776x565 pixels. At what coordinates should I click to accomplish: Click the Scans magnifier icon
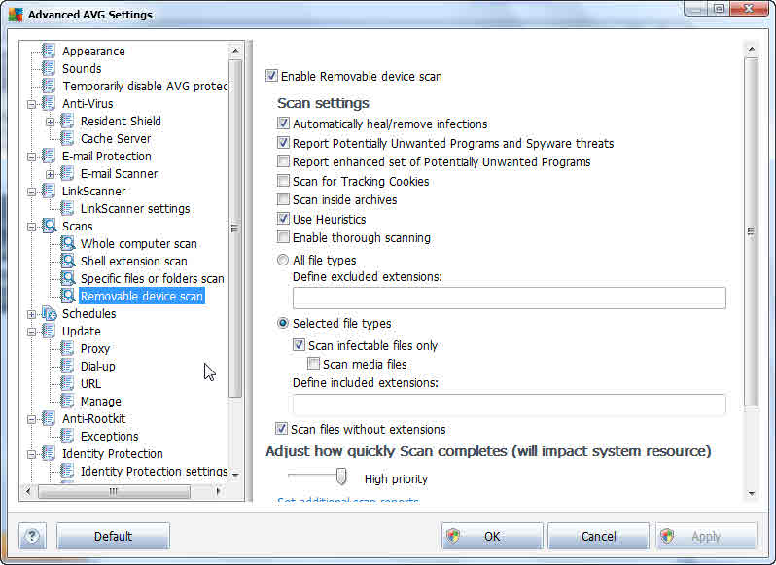coord(49,226)
